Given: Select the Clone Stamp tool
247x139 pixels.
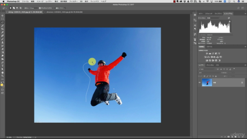Looking at the screenshot, I should [x=2, y=42].
